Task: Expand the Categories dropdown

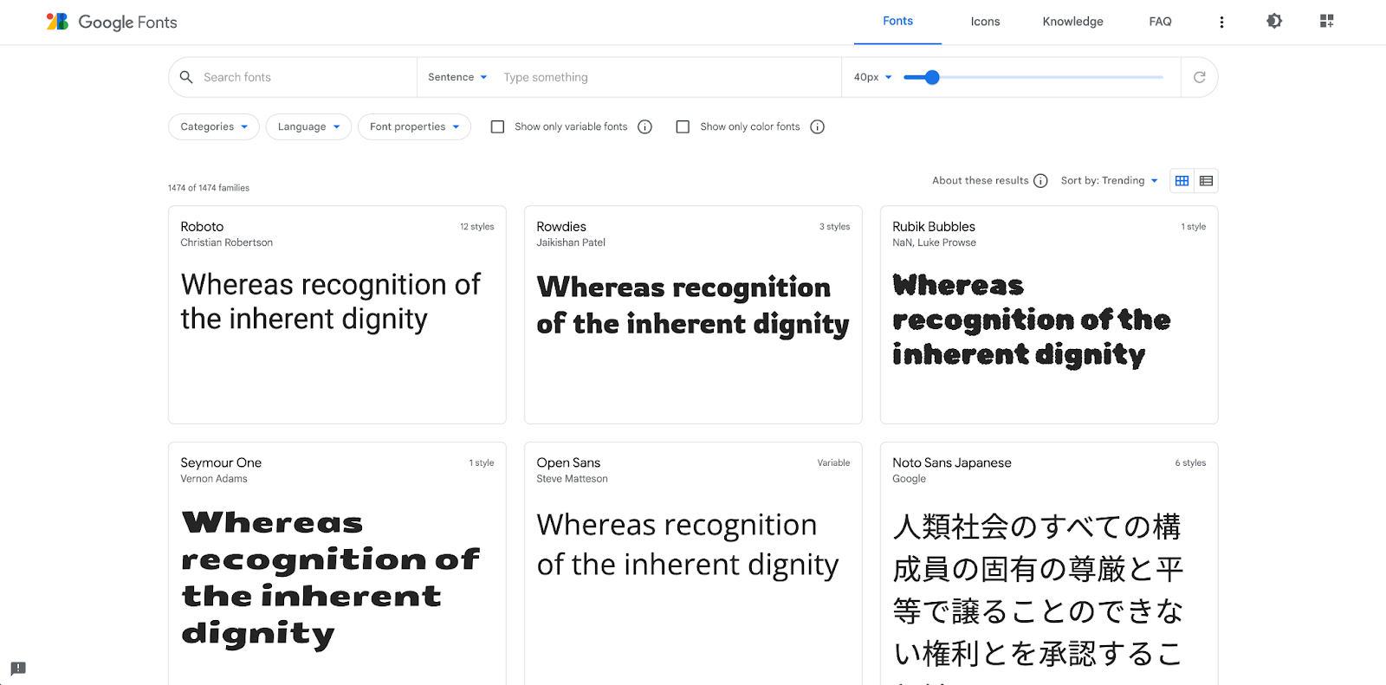Action: pyautogui.click(x=214, y=126)
